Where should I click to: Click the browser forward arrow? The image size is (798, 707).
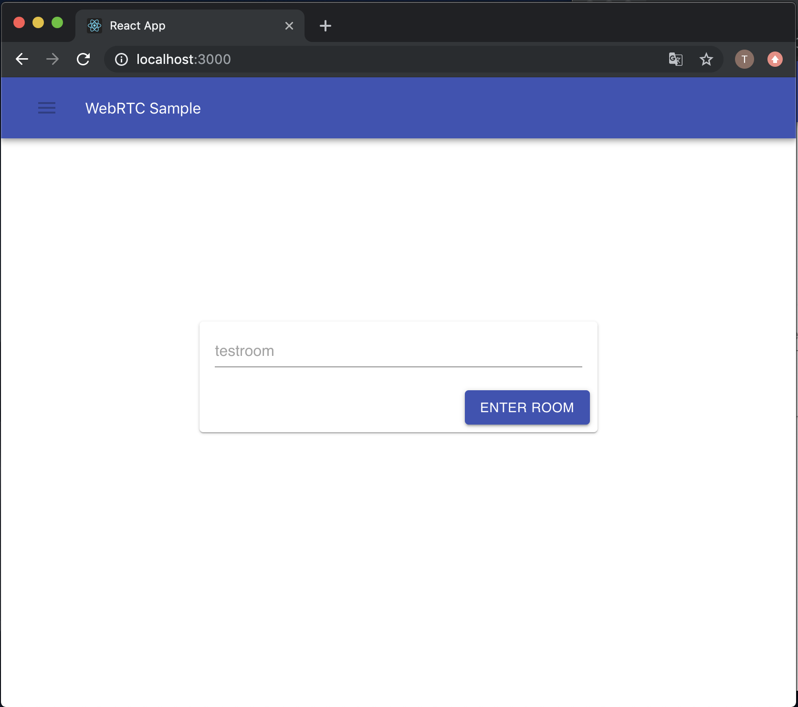(52, 59)
